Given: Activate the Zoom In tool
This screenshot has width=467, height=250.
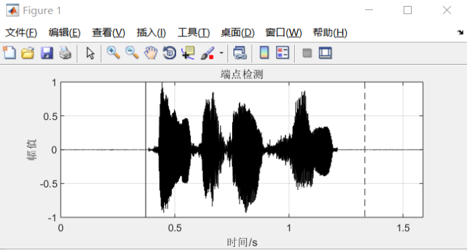Looking at the screenshot, I should coord(113,53).
